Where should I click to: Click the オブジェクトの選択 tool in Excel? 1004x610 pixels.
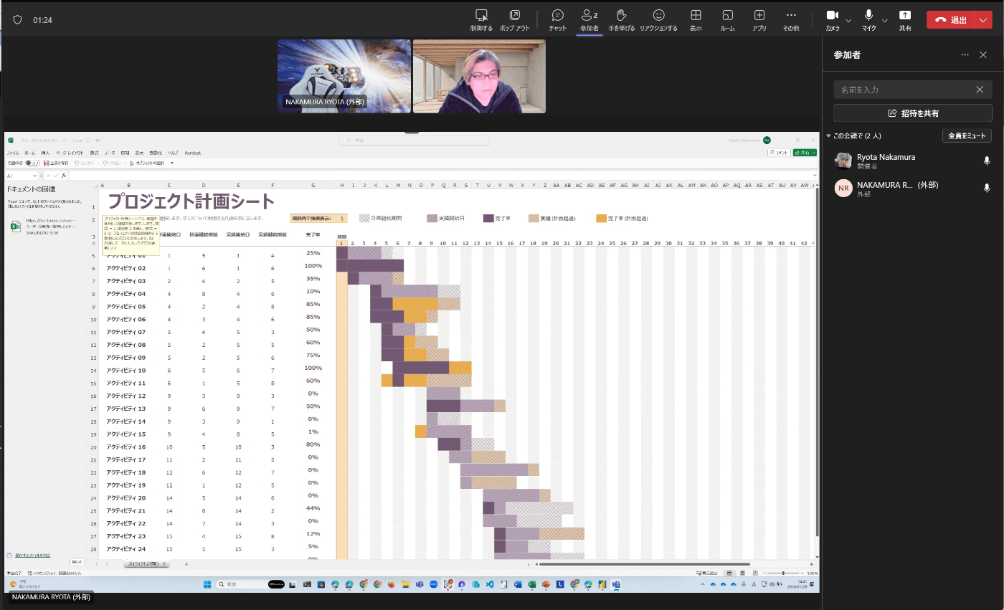coord(147,163)
